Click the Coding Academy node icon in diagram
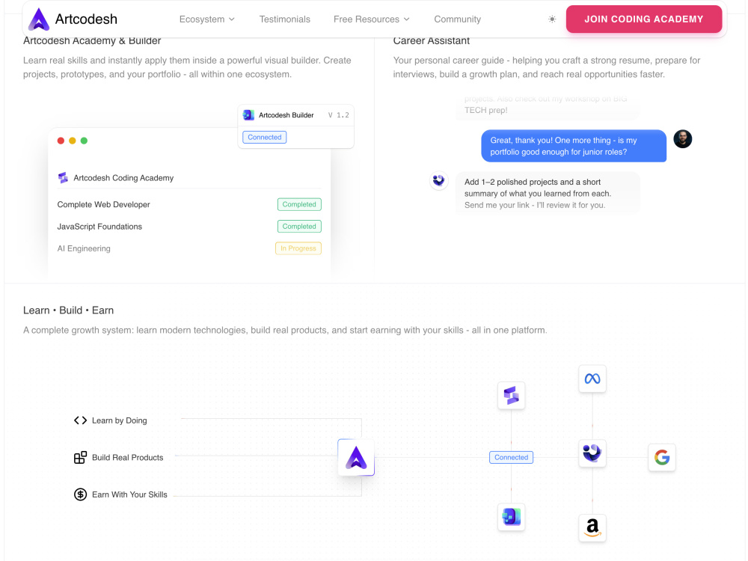Viewport: 748px width, 561px height. coord(511,395)
